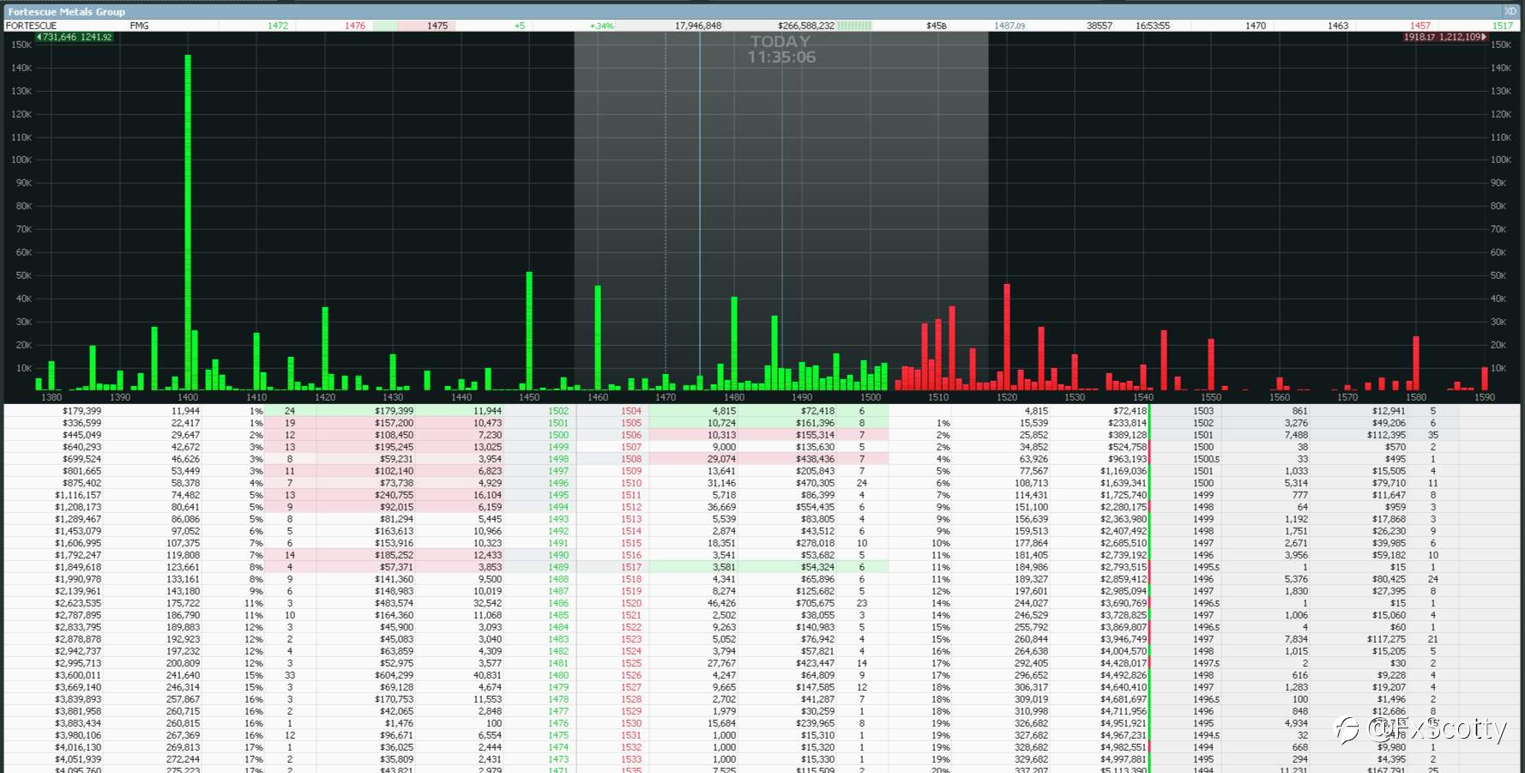Click the bid value $483,574 cell

tap(394, 603)
